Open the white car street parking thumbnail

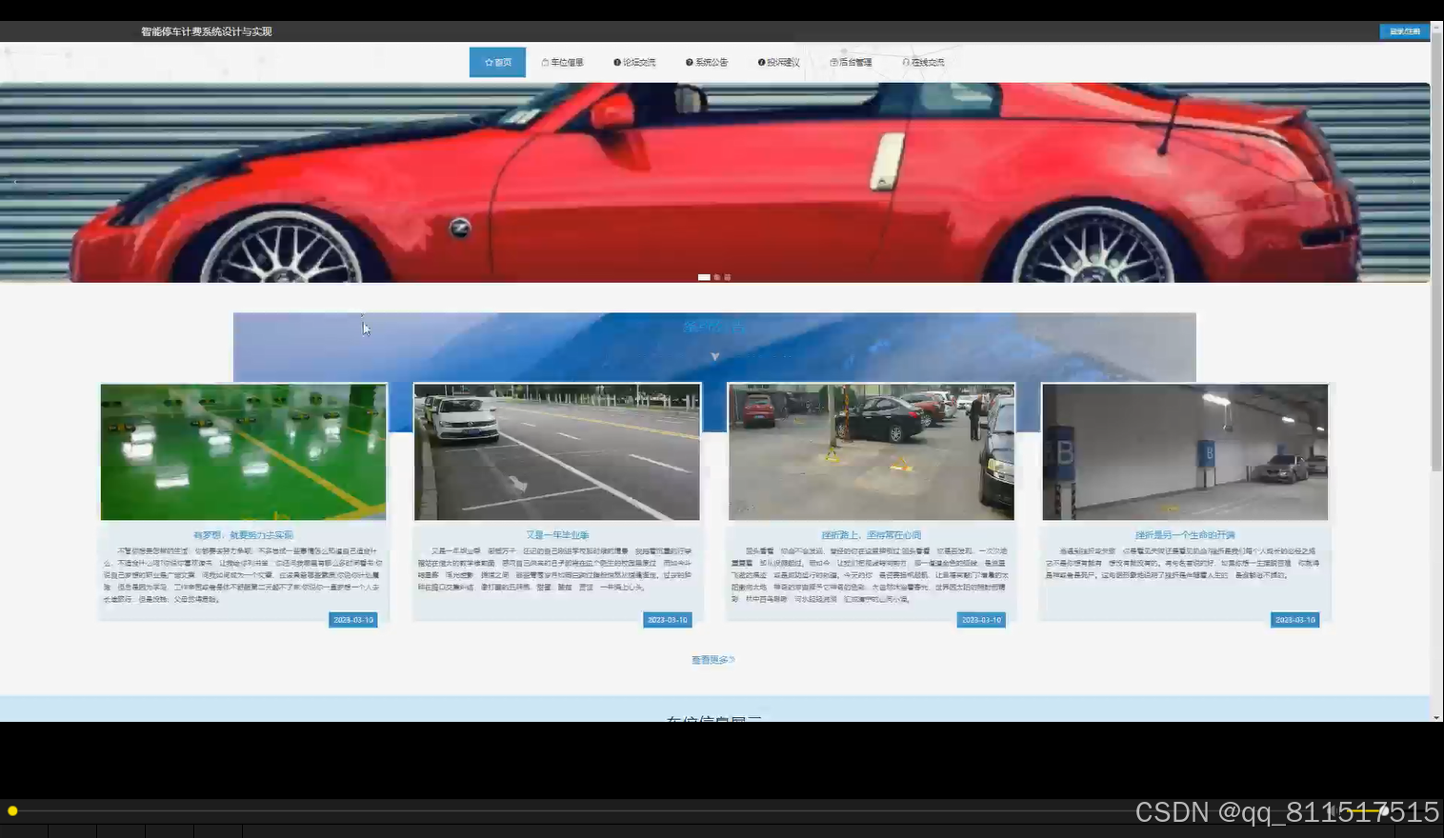pyautogui.click(x=557, y=452)
